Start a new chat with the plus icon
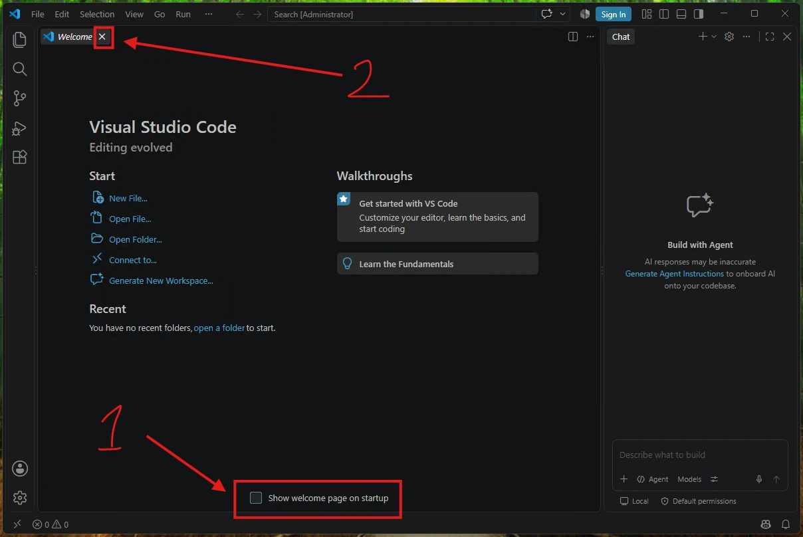This screenshot has width=803, height=537. [703, 37]
